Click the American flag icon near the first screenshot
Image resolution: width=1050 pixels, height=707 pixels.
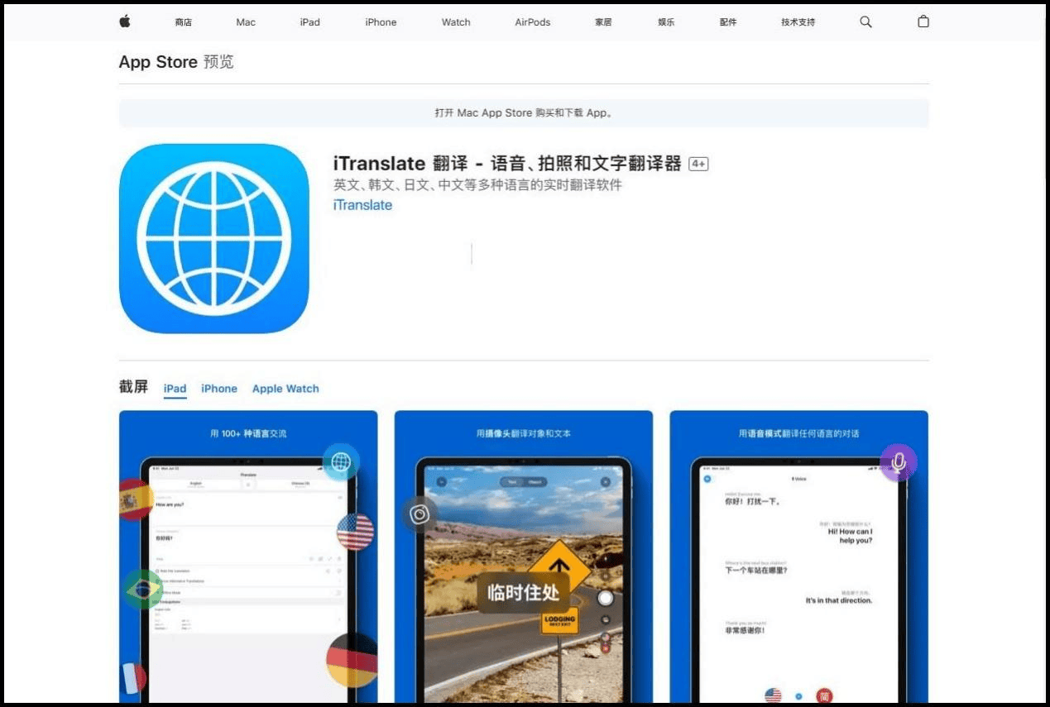(x=355, y=533)
